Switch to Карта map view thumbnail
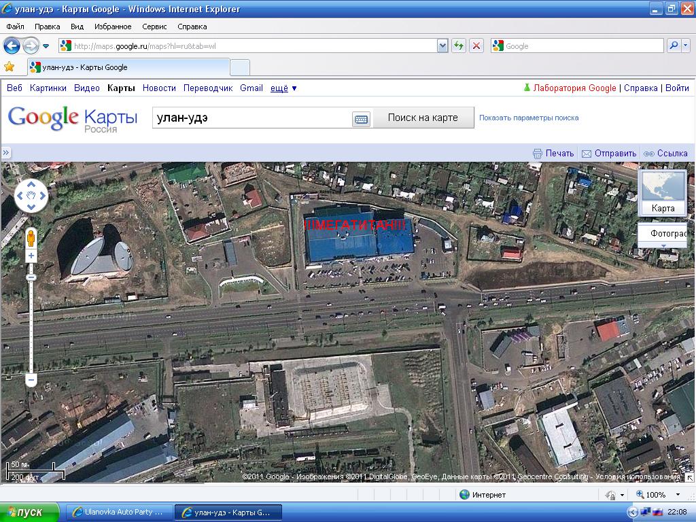Screen dimensions: 696x522 663,193
